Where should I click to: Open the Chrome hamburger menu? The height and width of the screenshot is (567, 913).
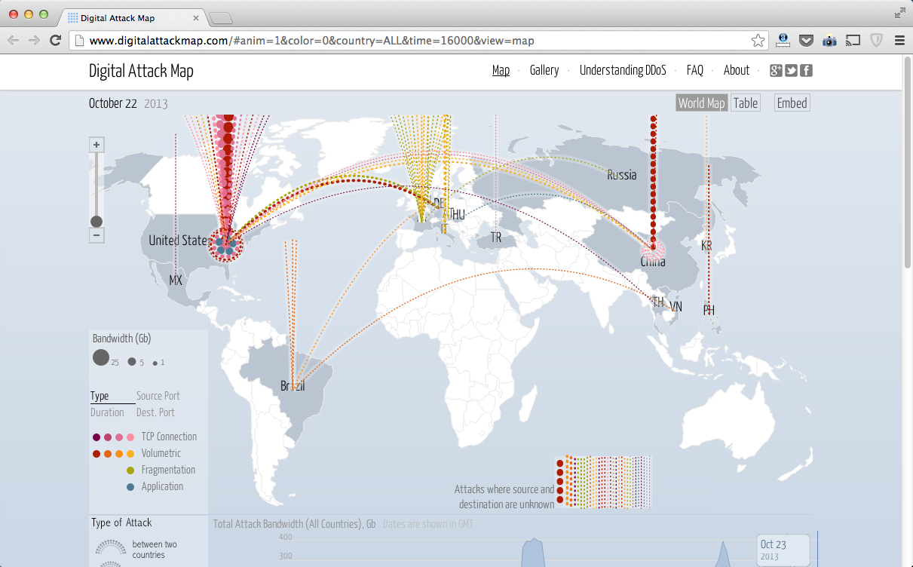899,41
